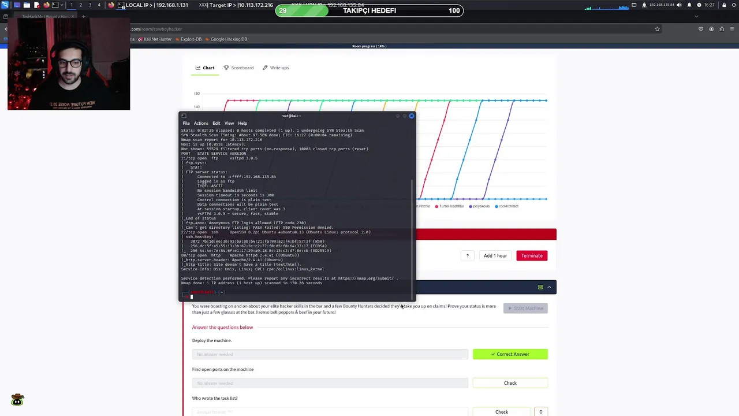739x416 pixels.
Task: Click the question mark help button
Action: click(x=467, y=255)
